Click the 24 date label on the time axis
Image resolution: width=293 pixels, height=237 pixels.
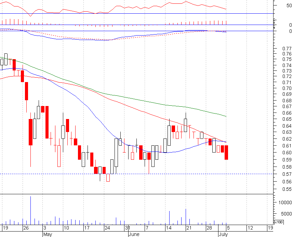(x=107, y=228)
